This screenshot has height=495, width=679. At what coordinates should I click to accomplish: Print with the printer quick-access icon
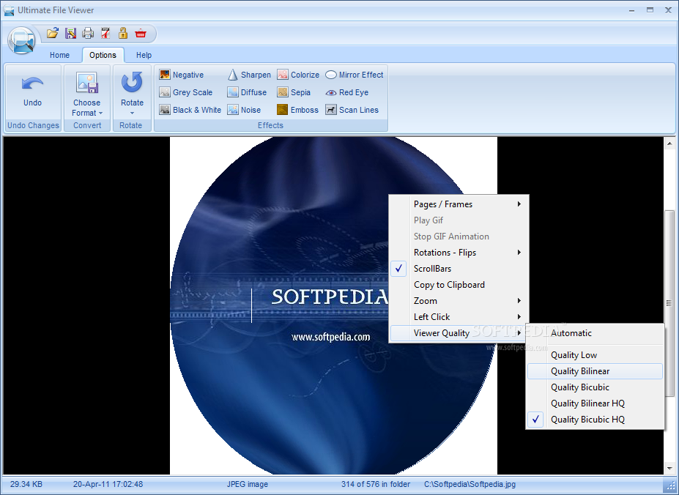pos(88,33)
